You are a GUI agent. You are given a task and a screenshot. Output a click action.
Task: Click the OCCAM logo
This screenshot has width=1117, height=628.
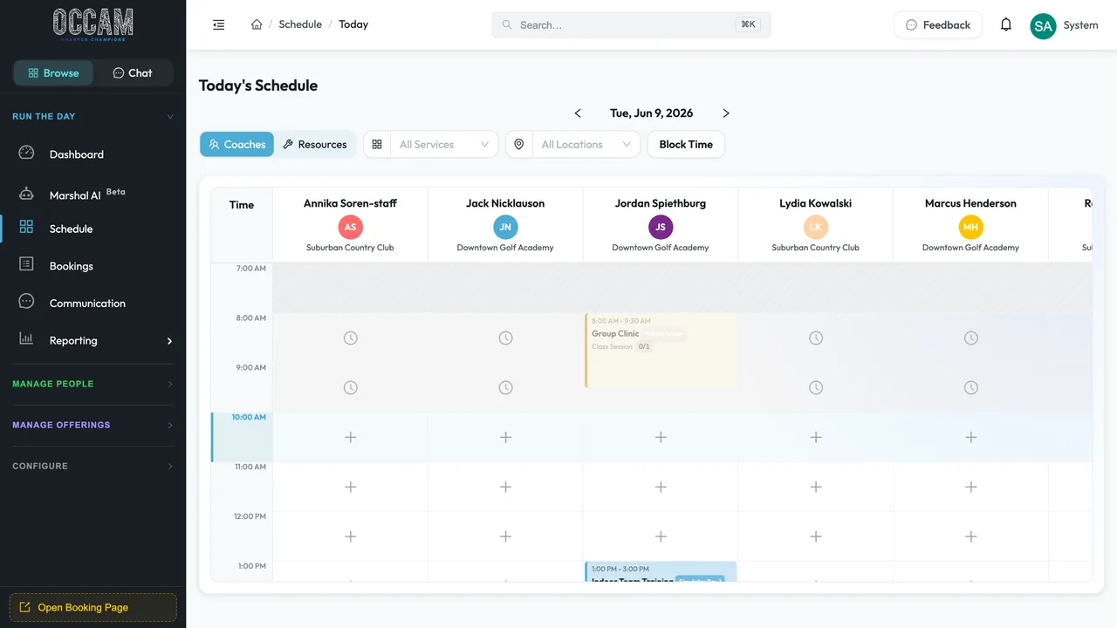(x=93, y=24)
